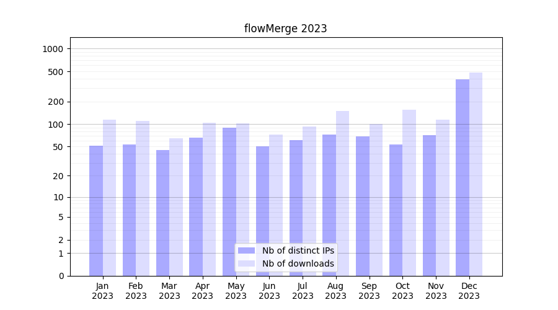Select the Jan 2023 downloads bar
The image size is (558, 310).
pyautogui.click(x=109, y=197)
